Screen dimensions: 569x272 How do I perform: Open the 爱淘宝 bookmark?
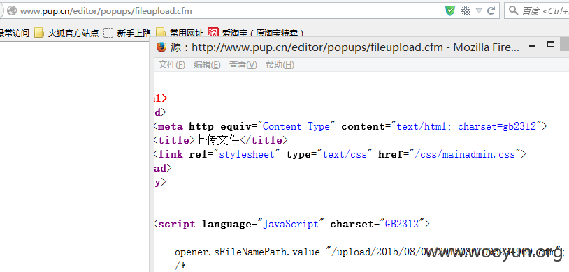(x=255, y=33)
